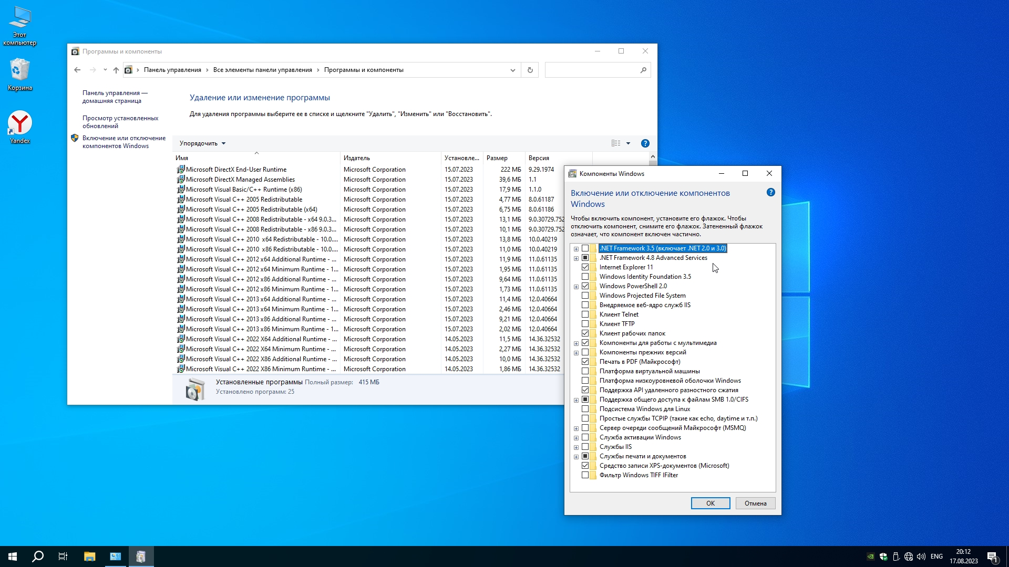Open Просмотр установленных обновлений link

point(120,122)
